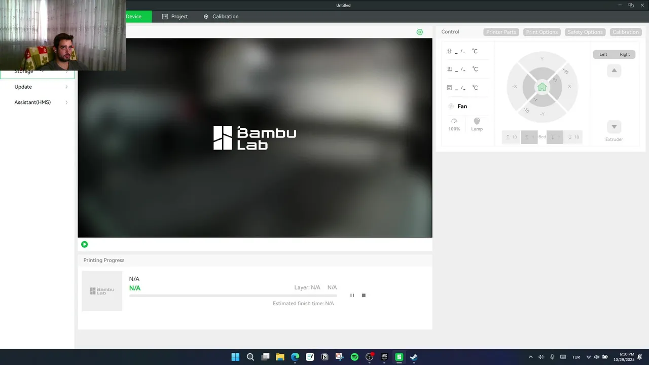
Task: Open Print Options
Action: pos(542,32)
